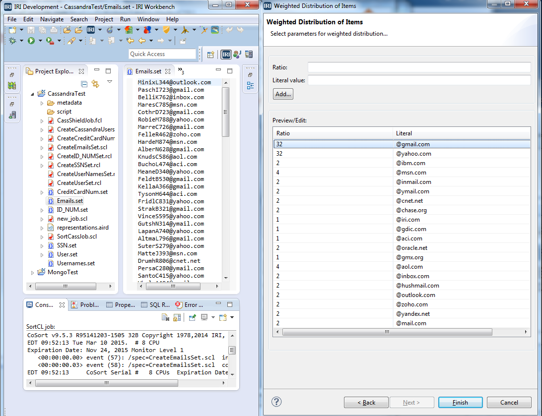Open the New wizard dropdown arrow
This screenshot has height=416, width=542.
tap(21, 30)
